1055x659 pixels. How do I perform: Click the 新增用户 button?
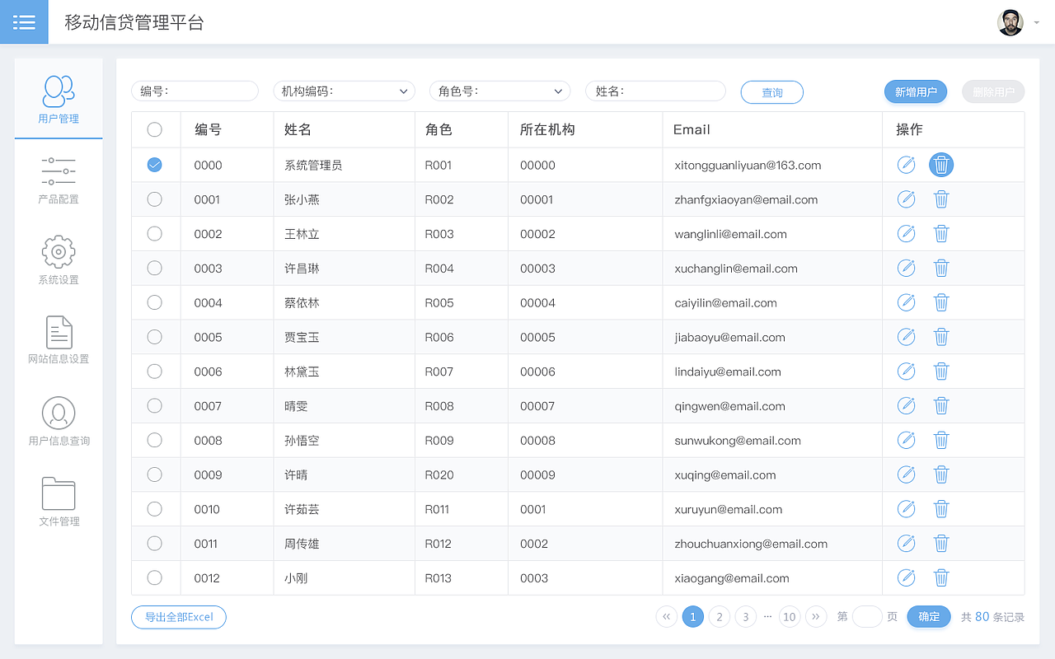[x=916, y=91]
